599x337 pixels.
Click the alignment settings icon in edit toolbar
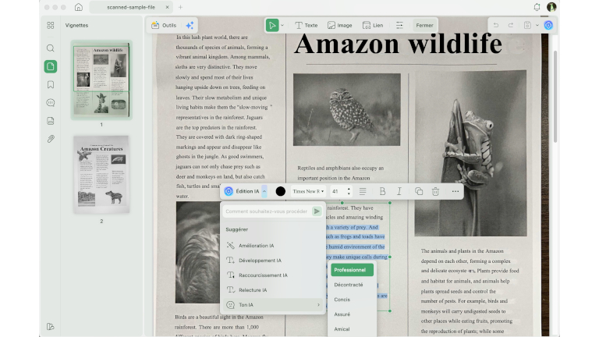[399, 25]
